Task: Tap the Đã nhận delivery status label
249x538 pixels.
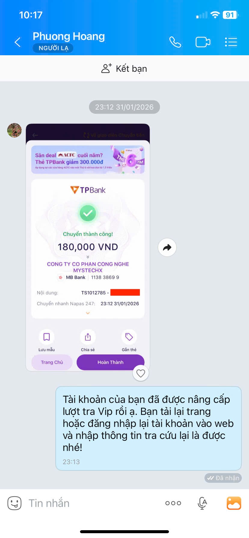Action: point(223,478)
